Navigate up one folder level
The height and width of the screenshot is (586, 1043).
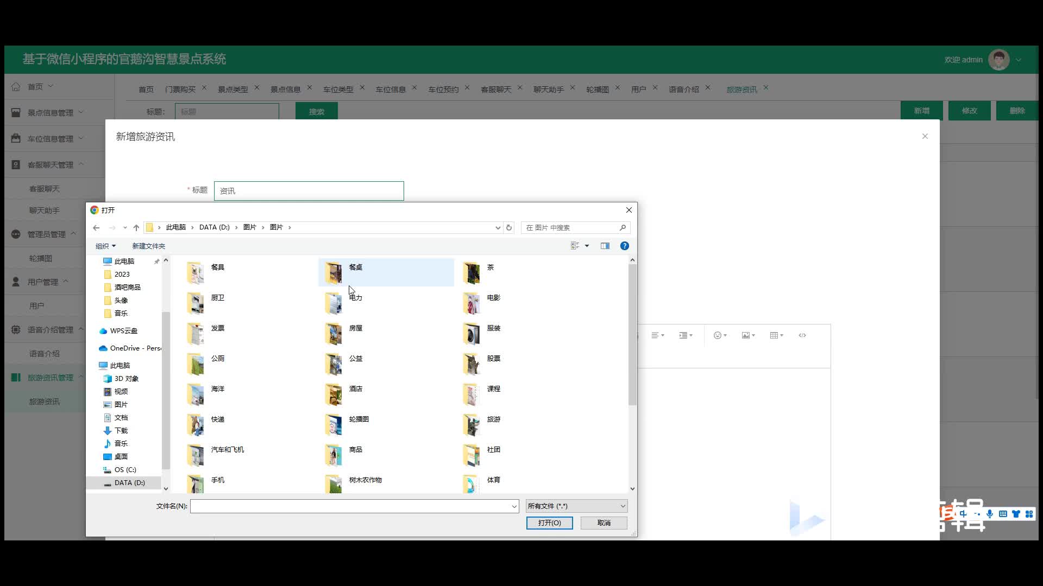tap(136, 227)
